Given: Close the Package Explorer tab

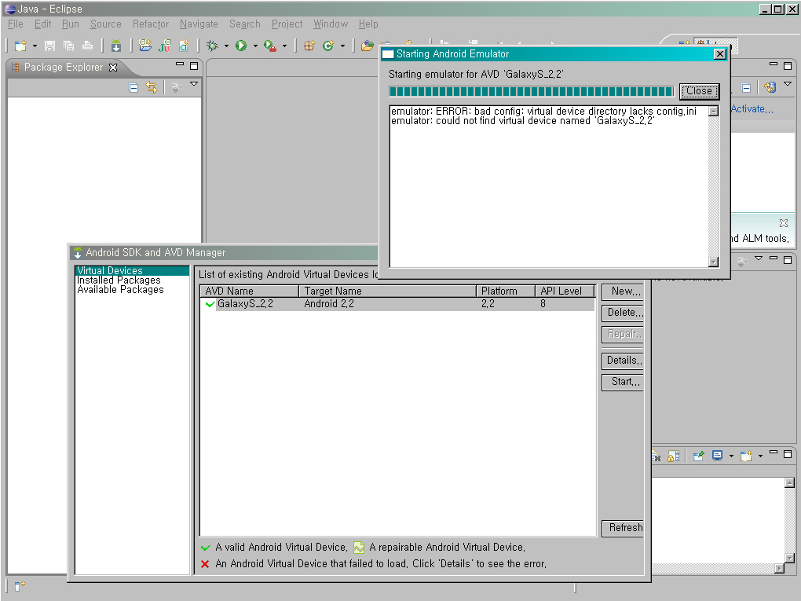Looking at the screenshot, I should (x=113, y=68).
